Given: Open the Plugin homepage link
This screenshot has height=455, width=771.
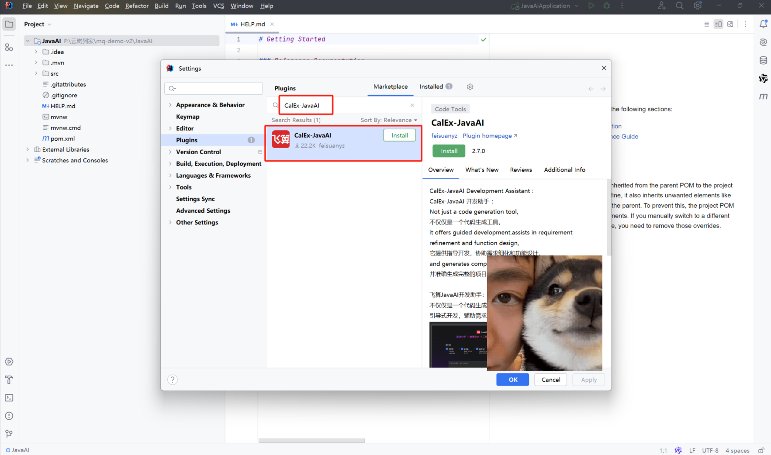Looking at the screenshot, I should tap(490, 136).
